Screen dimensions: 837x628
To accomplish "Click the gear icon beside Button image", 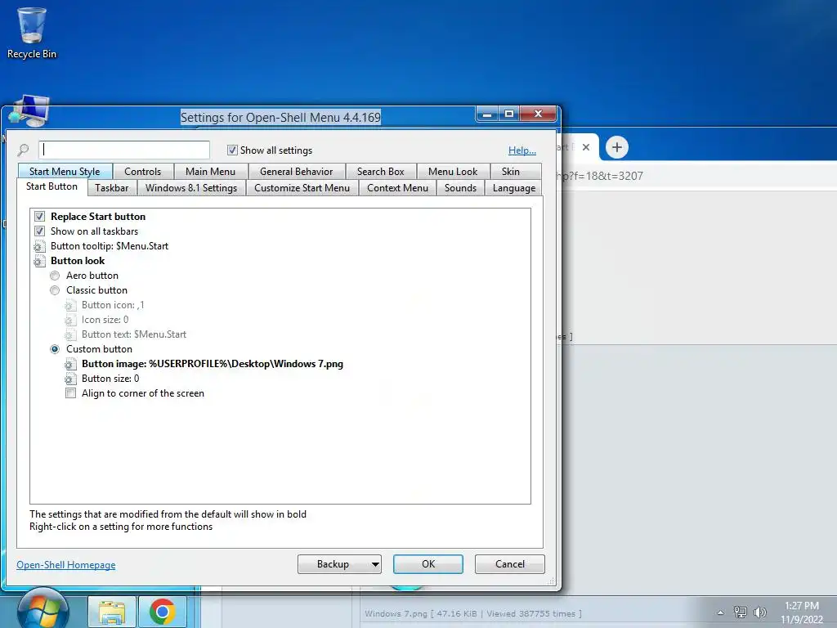I will [x=70, y=364].
